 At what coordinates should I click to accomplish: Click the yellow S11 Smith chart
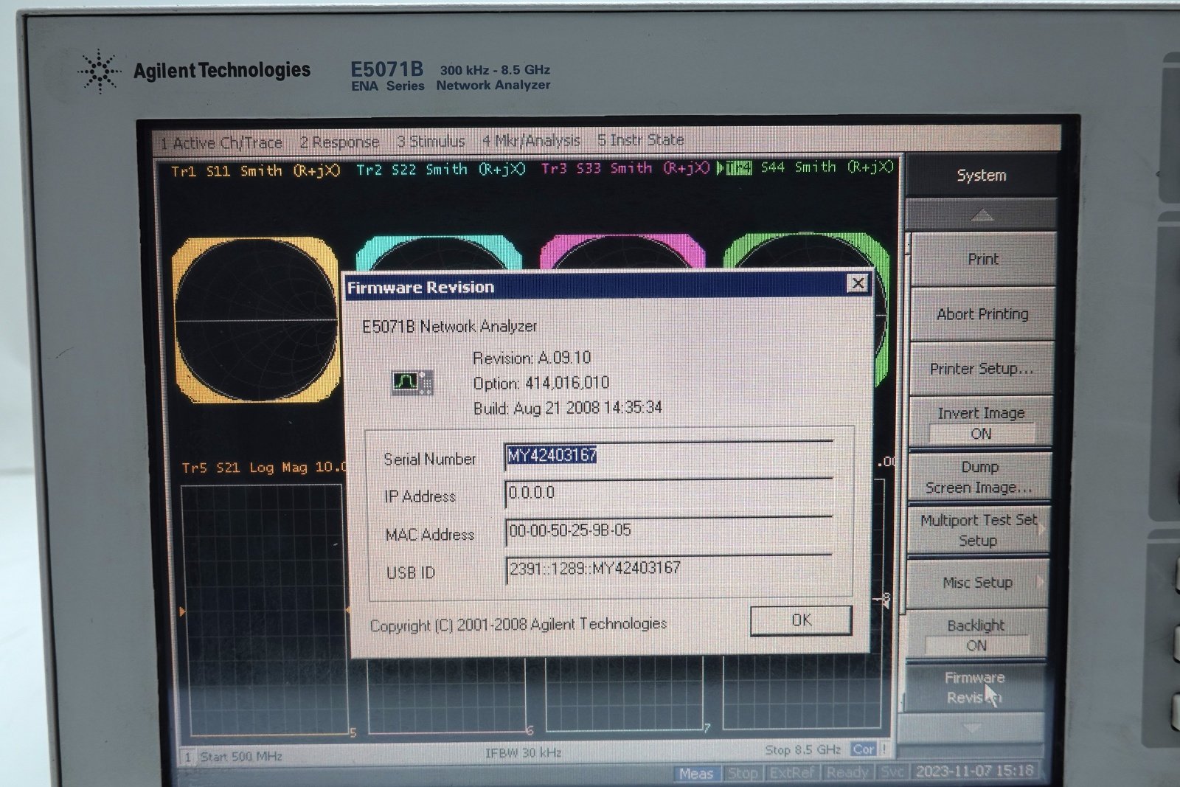256,320
